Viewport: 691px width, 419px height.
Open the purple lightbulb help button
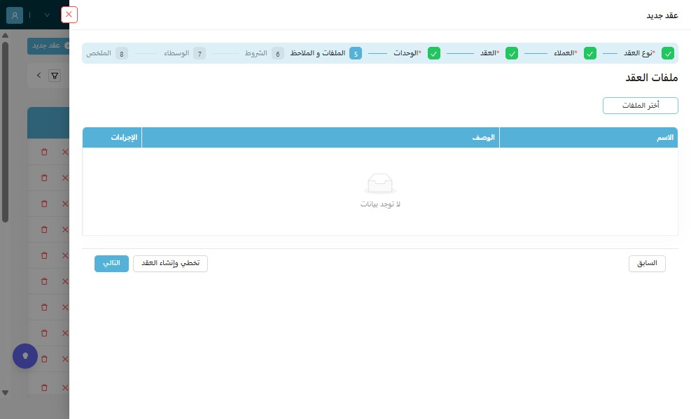tap(25, 356)
